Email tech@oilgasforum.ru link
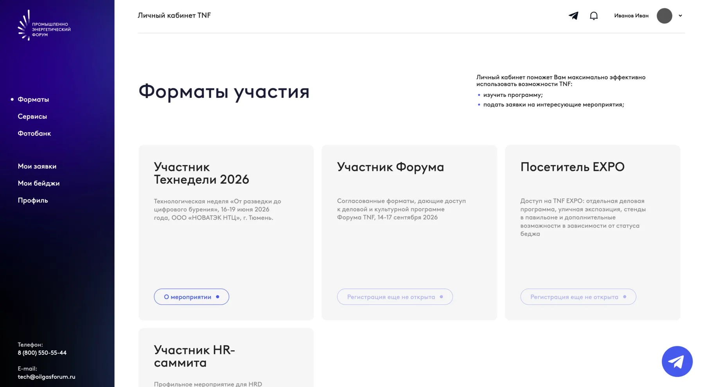704x387 pixels. pos(47,377)
